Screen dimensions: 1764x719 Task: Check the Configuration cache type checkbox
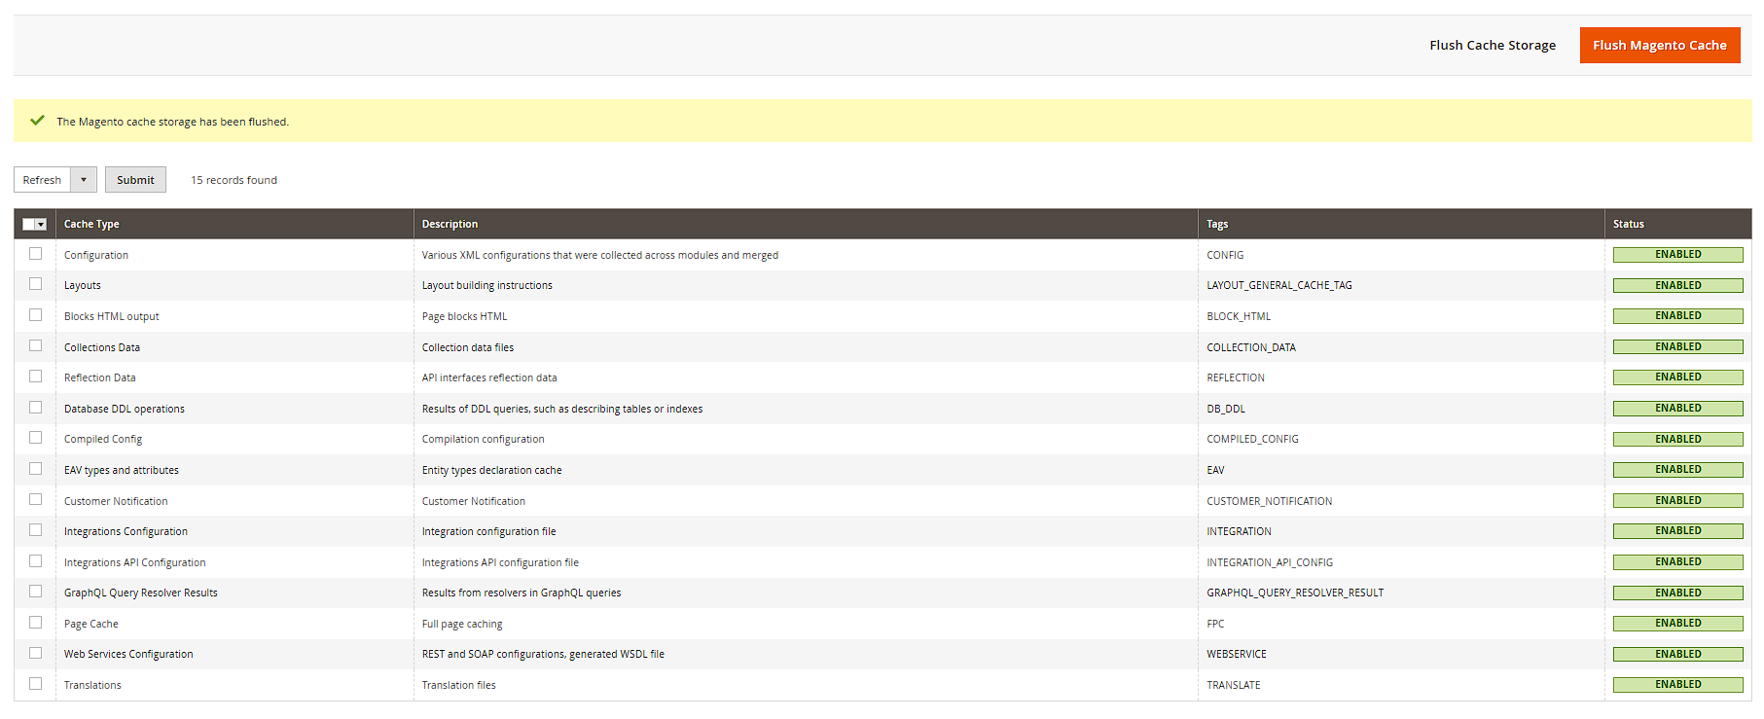click(x=36, y=254)
